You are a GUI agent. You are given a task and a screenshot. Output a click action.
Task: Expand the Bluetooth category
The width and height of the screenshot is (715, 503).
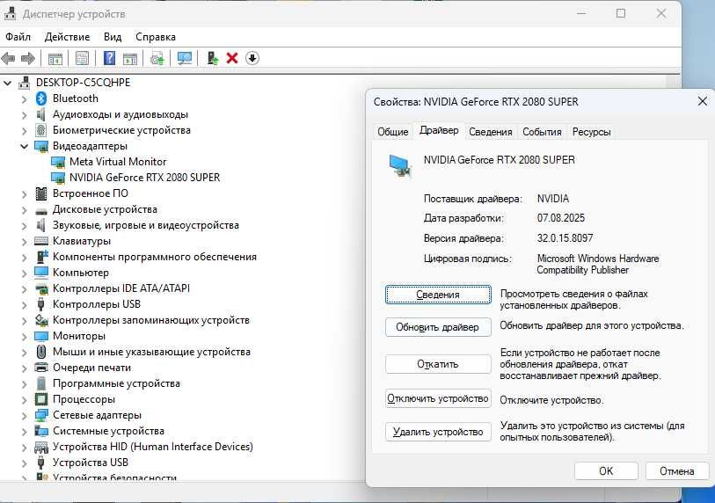click(24, 99)
